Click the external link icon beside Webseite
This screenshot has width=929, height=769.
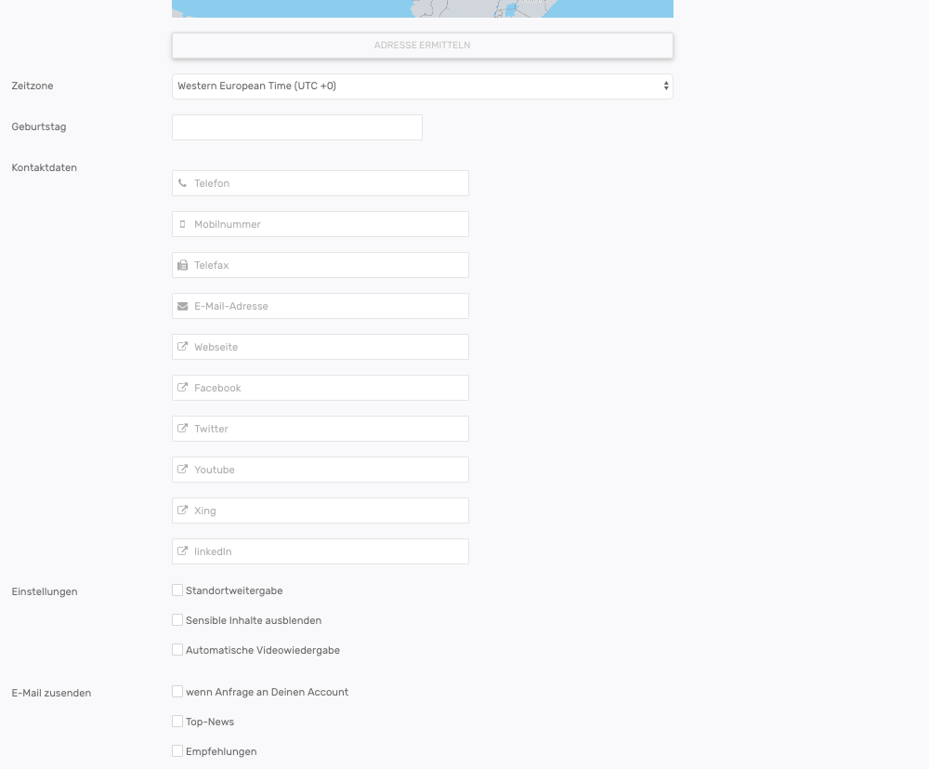(182, 347)
